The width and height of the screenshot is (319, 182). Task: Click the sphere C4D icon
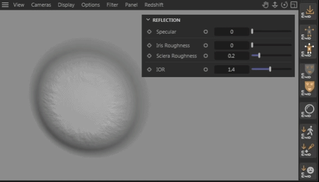[309, 110]
